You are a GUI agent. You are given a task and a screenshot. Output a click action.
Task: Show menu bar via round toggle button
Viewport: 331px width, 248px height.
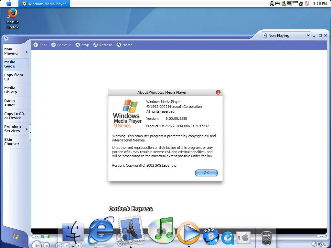tap(6, 38)
